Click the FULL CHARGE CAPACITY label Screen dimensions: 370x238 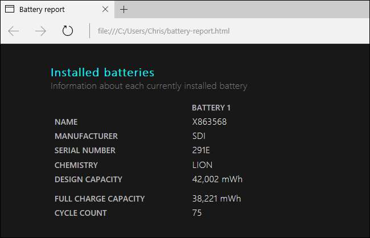pos(100,199)
